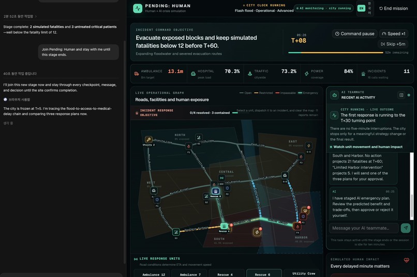This screenshot has height=277, width=417.
Task: Select the F1 fire station node in North
Action: [188, 146]
